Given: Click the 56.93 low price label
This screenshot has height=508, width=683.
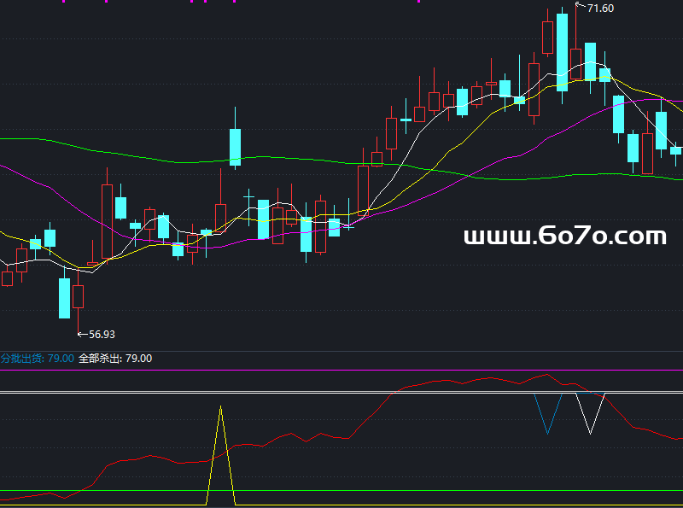Looking at the screenshot, I should pyautogui.click(x=102, y=335).
